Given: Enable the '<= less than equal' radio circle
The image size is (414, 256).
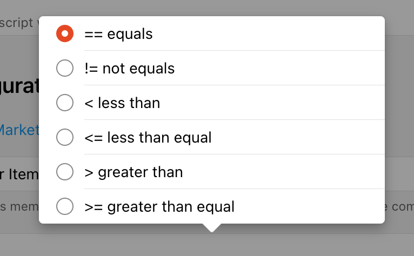Looking at the screenshot, I should (x=65, y=137).
